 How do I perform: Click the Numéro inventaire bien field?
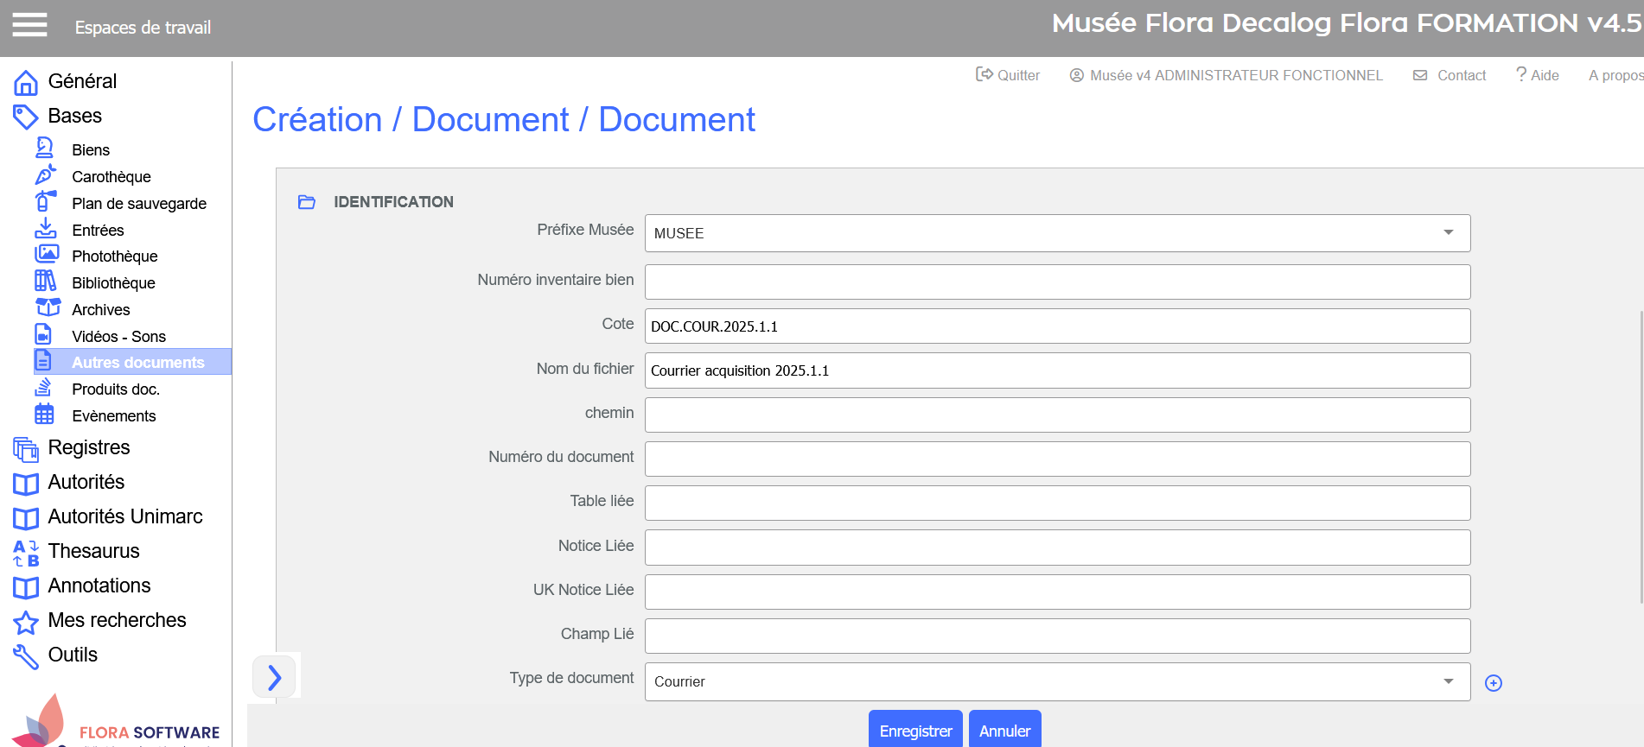[1056, 282]
